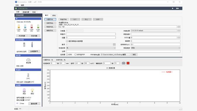Click the purple deuterium lamp icon
Image resolution: width=197 pixels, height=111 pixels.
coord(24,90)
